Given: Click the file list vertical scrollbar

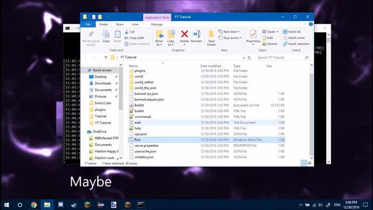Looking at the screenshot, I should coord(311,114).
